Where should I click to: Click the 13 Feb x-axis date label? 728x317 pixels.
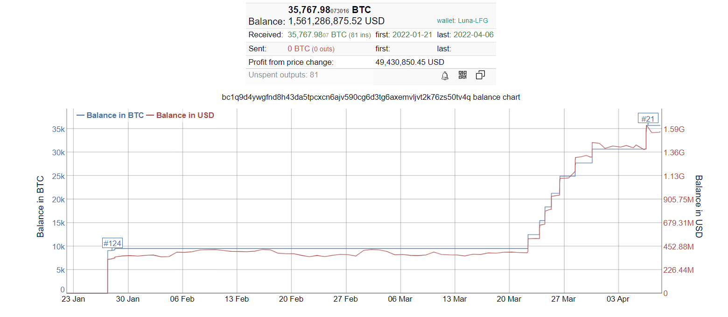237,299
